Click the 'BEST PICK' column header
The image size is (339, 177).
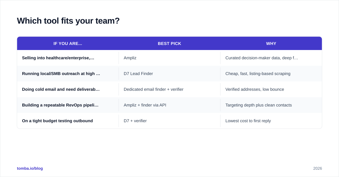pyautogui.click(x=169, y=44)
